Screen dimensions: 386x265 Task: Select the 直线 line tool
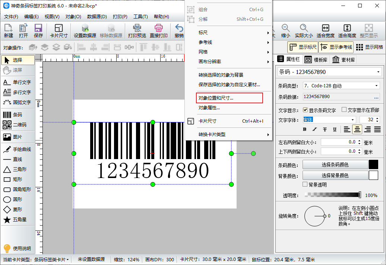[x=18, y=159]
